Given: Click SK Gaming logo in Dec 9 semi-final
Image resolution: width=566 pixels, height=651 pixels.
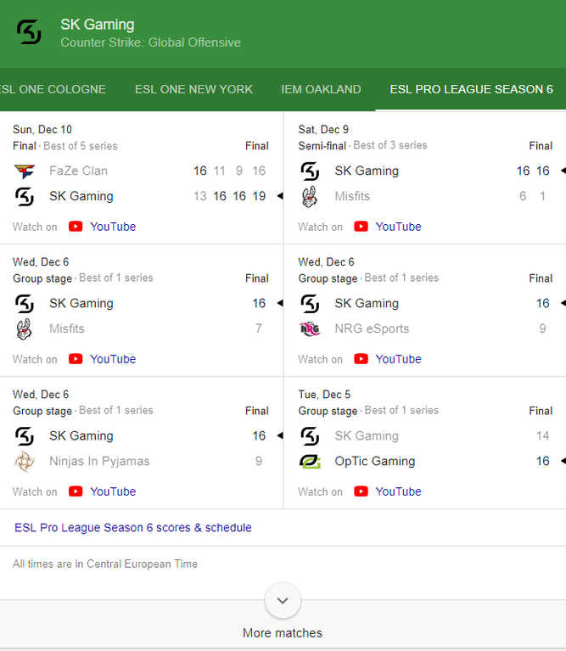Looking at the screenshot, I should pyautogui.click(x=310, y=171).
